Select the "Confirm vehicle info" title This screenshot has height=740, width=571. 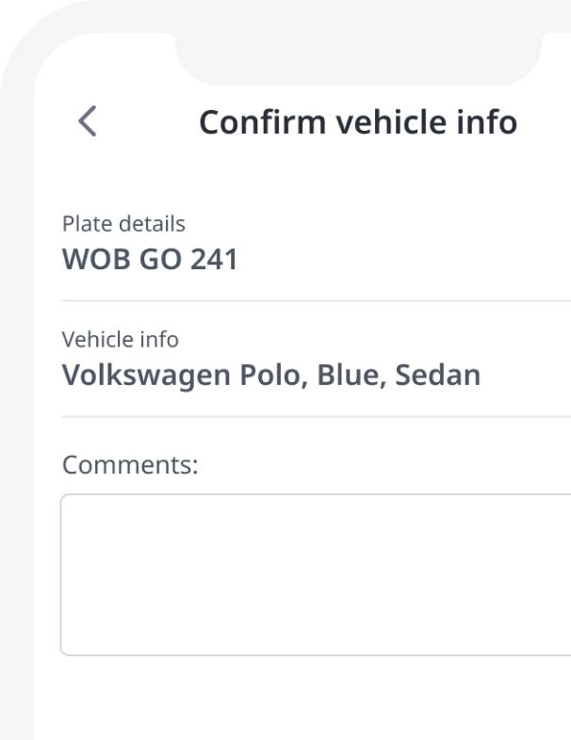coord(357,122)
